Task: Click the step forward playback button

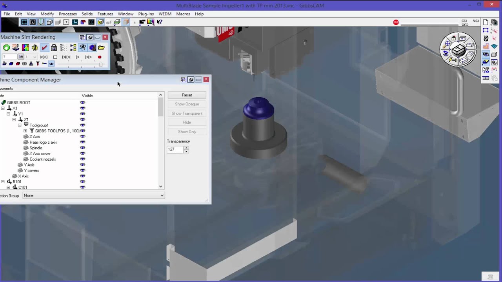Action: coord(66,57)
